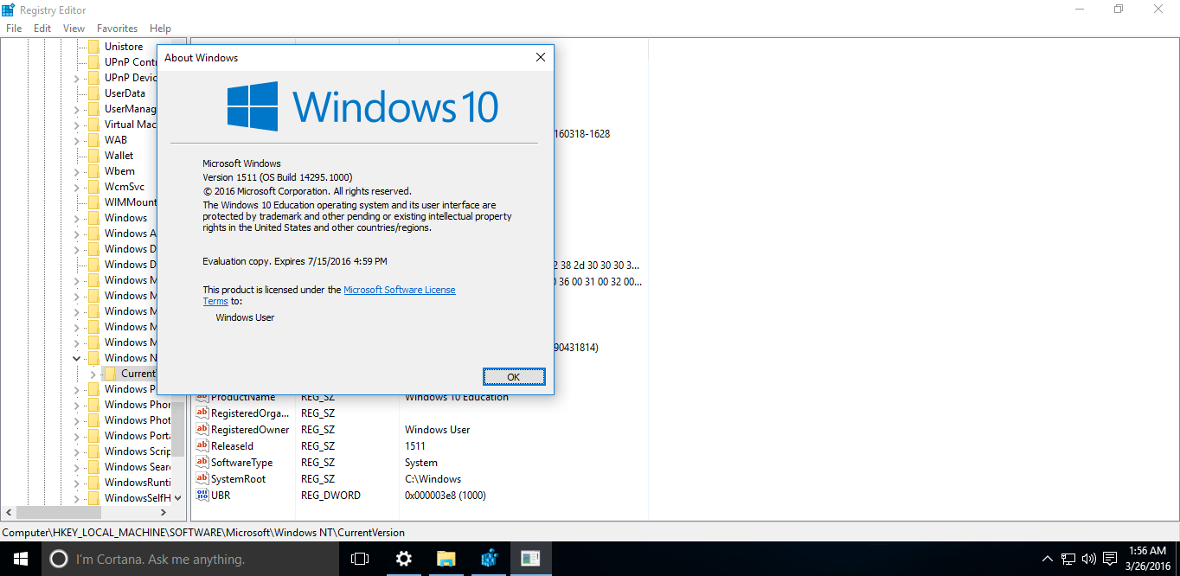Click the 'System' data value

(420, 463)
